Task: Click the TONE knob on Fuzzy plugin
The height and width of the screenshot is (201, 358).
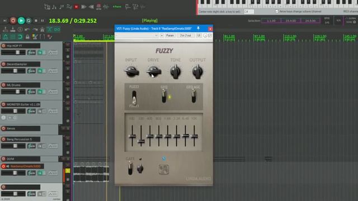Action: (175, 72)
